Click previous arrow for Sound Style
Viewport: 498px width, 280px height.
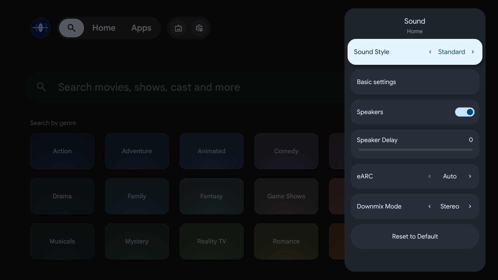point(430,52)
